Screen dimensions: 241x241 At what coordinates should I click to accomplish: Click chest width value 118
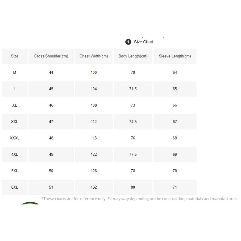click(x=94, y=138)
